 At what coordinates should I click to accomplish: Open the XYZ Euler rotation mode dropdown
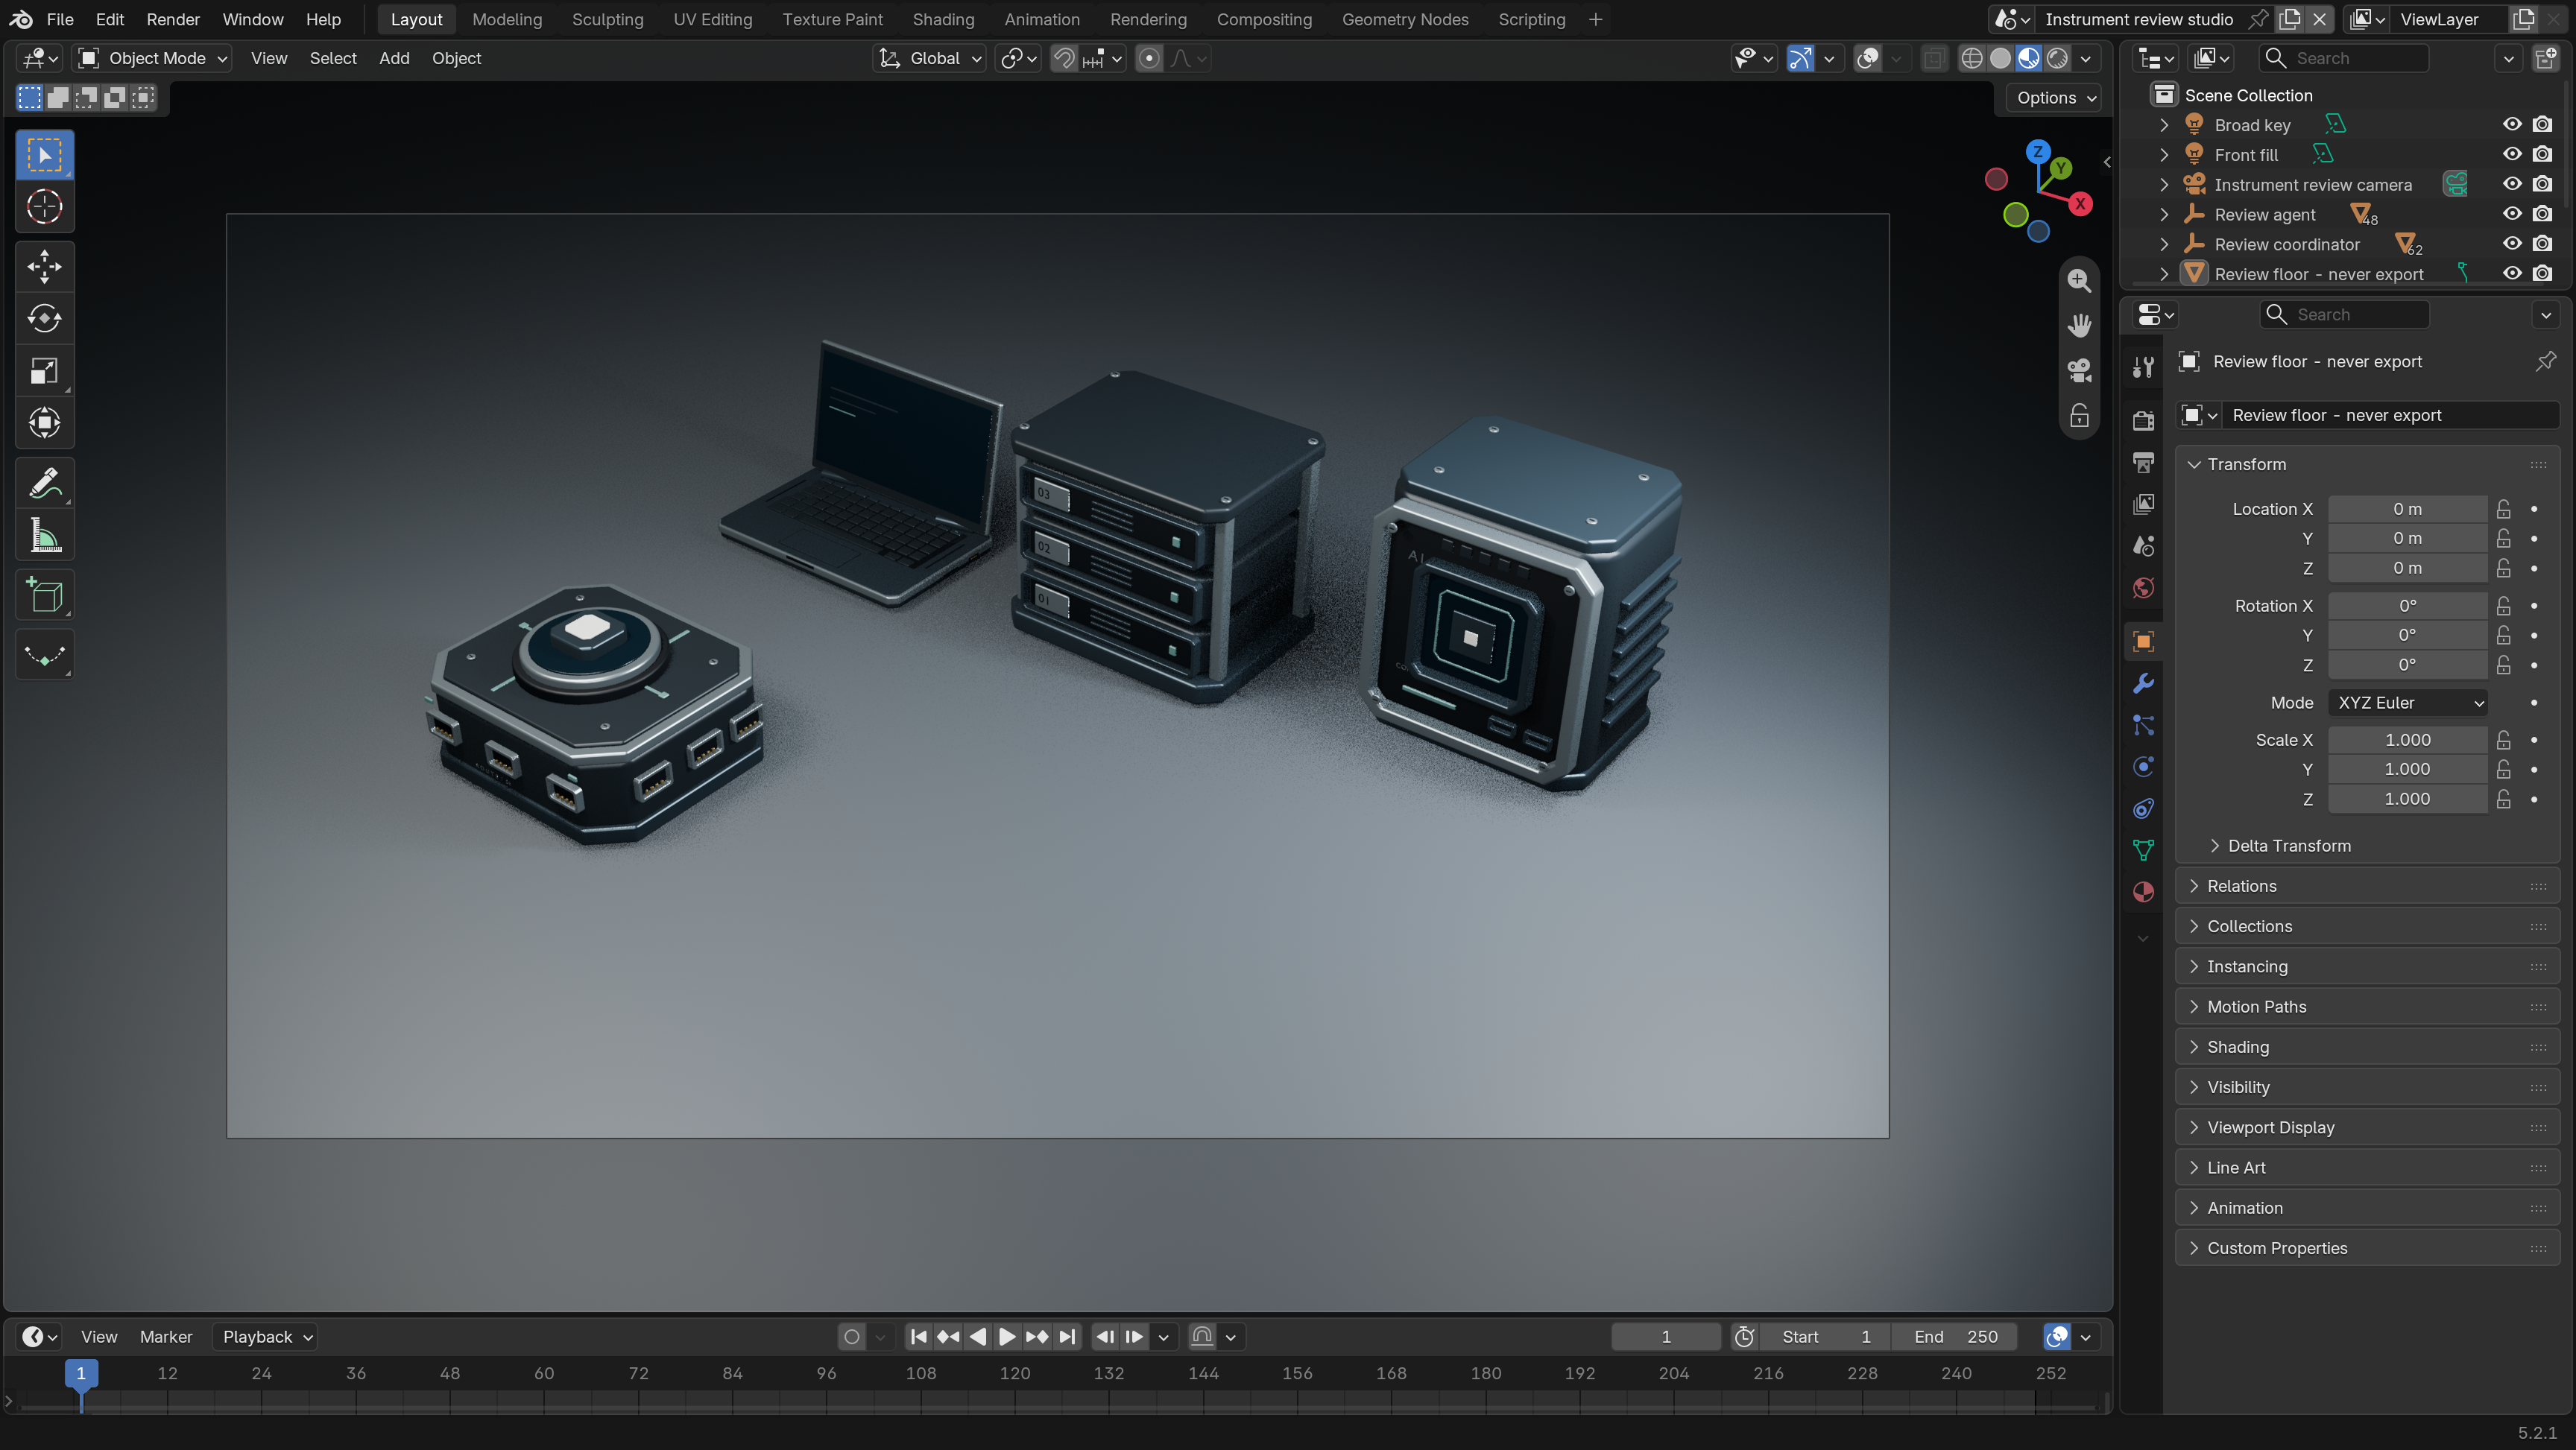point(2407,703)
